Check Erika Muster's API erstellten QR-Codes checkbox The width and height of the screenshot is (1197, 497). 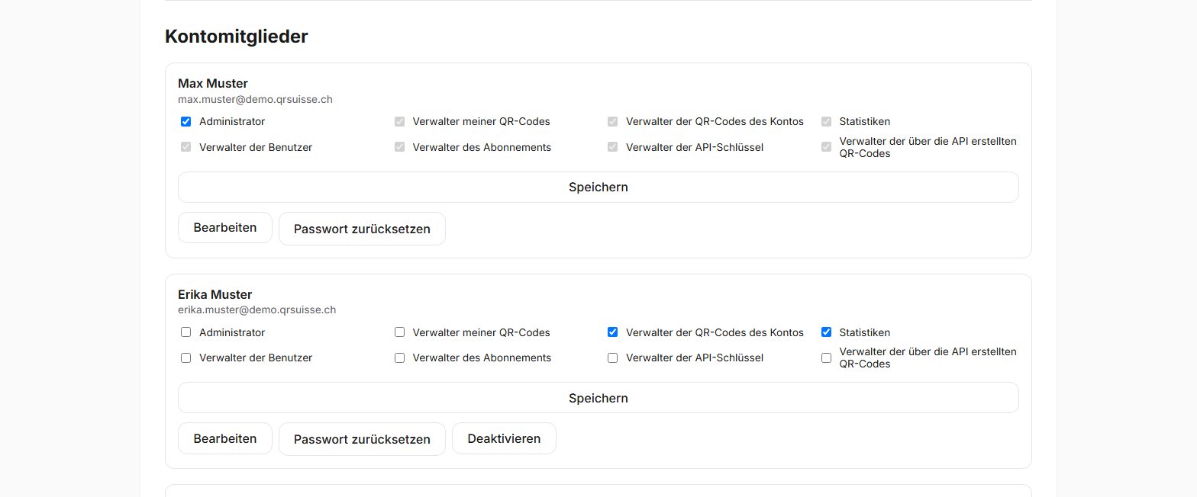[x=826, y=358]
